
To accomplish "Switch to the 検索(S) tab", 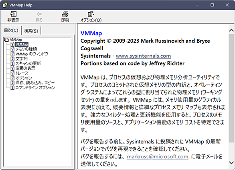I will (x=31, y=31).
